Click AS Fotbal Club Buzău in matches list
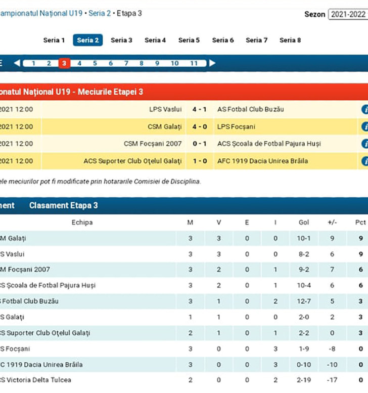The width and height of the screenshot is (368, 393). pyautogui.click(x=251, y=110)
